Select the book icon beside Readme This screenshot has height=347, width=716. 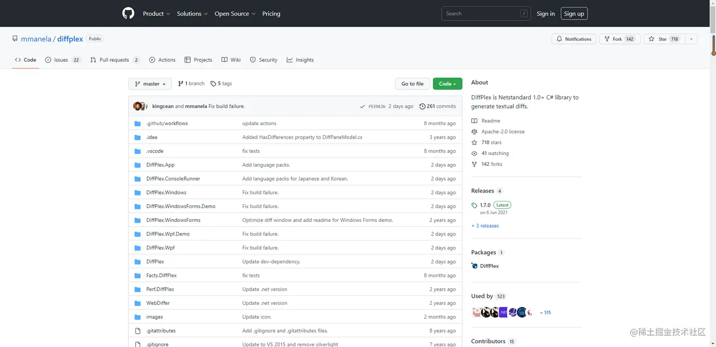pyautogui.click(x=474, y=121)
